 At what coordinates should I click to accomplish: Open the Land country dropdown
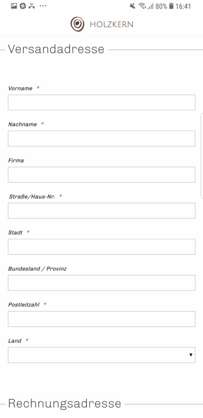[x=101, y=355]
